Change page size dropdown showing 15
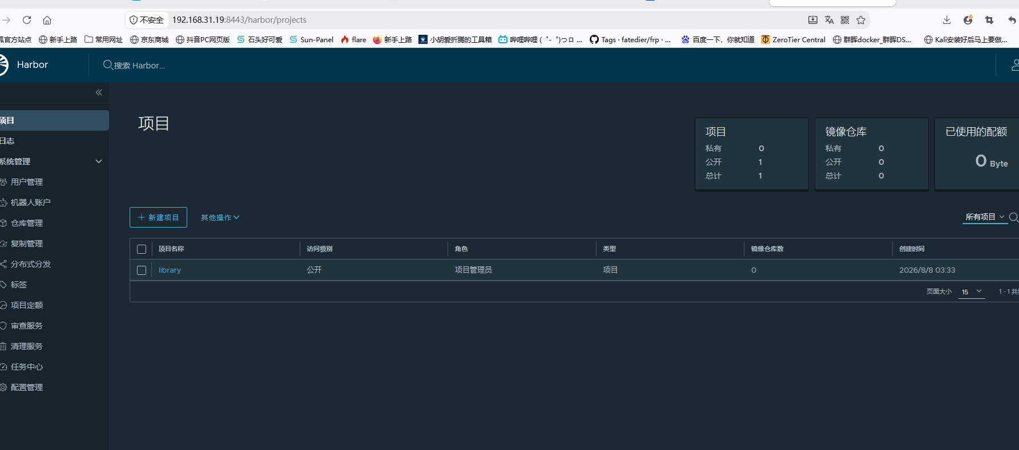1019x450 pixels. click(x=972, y=291)
